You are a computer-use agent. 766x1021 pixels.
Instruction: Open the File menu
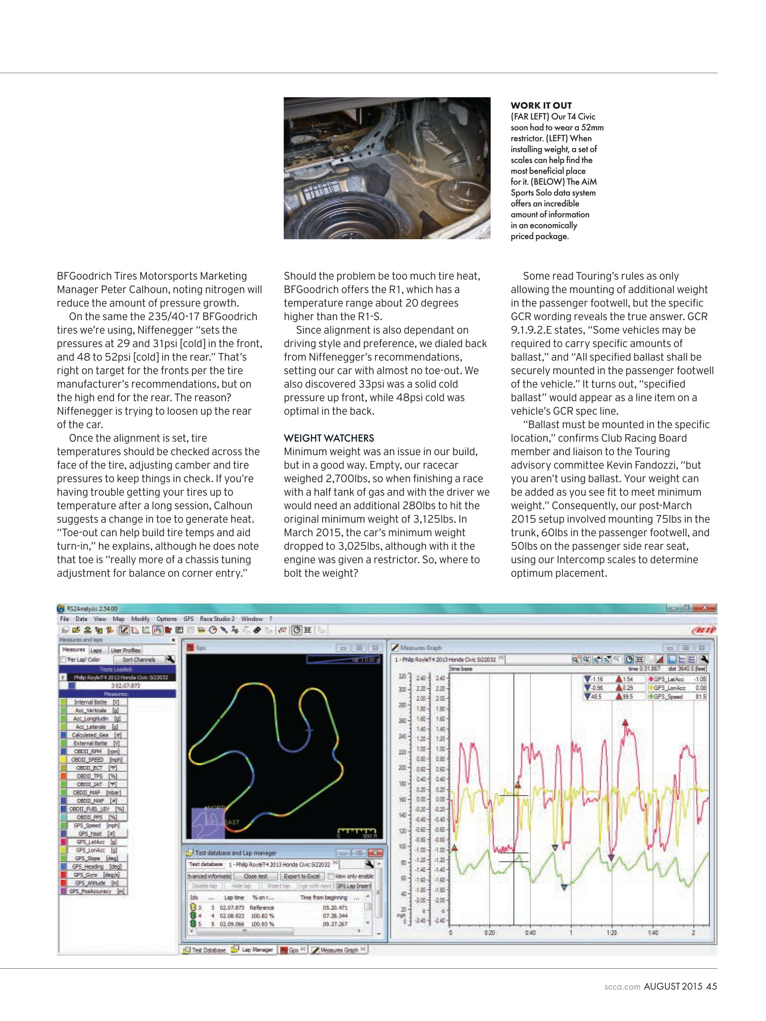[x=64, y=618]
